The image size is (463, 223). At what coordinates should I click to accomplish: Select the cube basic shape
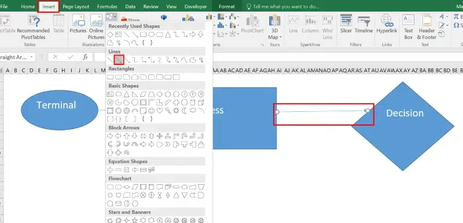pos(201,103)
